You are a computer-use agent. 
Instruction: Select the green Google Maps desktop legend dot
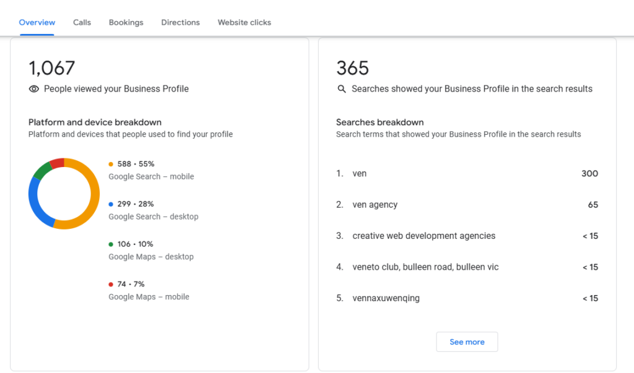pos(111,244)
